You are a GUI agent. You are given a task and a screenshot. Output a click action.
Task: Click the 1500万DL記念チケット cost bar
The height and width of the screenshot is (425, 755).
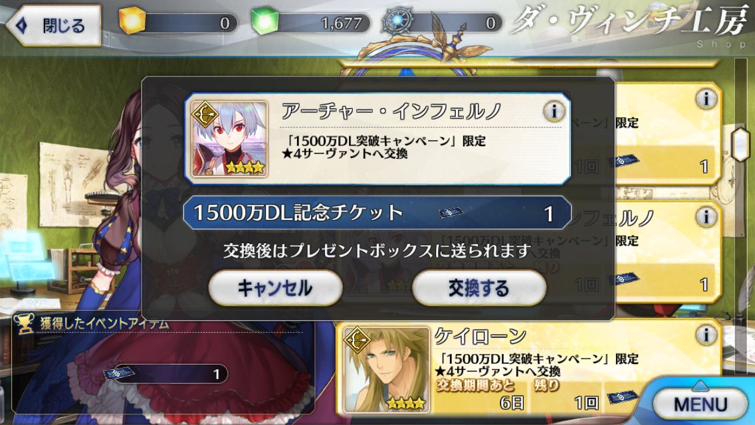click(x=377, y=212)
